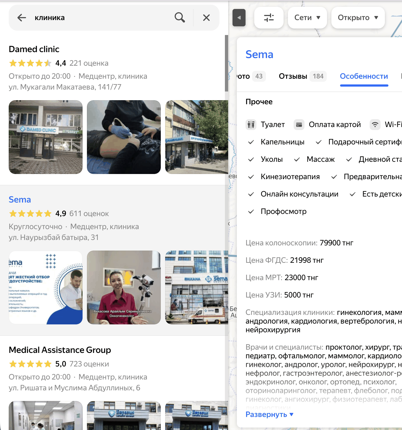
Task: Open the Damed clinic ultrasound photo
Action: click(124, 137)
